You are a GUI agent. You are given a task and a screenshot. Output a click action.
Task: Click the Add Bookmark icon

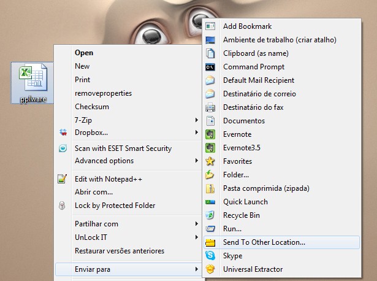coord(210,26)
